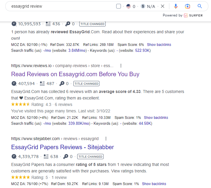
Task: Click the 'Rating: 5 · 1 review' text
Action: (x=49, y=177)
